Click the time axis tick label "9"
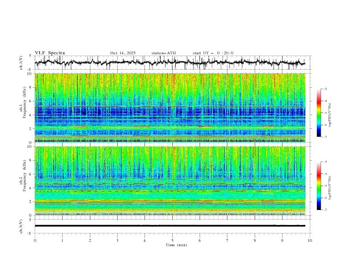The width and height of the screenshot is (349, 270). (282, 240)
